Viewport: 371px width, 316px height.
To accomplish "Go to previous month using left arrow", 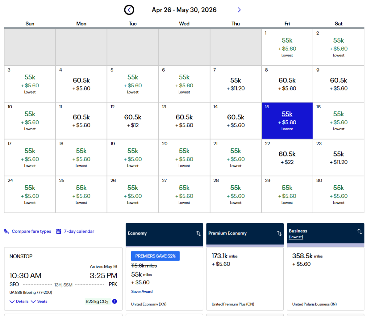I will point(129,10).
